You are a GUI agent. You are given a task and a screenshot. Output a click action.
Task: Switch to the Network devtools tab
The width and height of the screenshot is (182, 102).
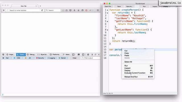pyautogui.click(x=67, y=54)
